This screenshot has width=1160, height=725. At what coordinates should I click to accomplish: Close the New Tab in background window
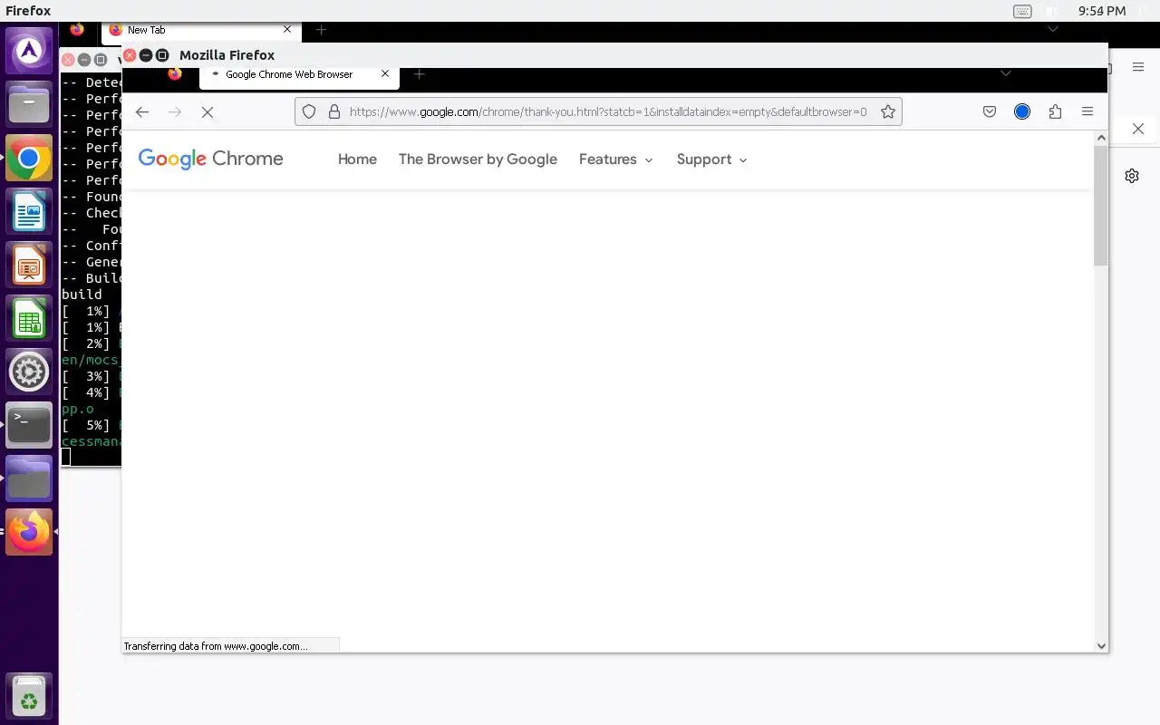[287, 30]
